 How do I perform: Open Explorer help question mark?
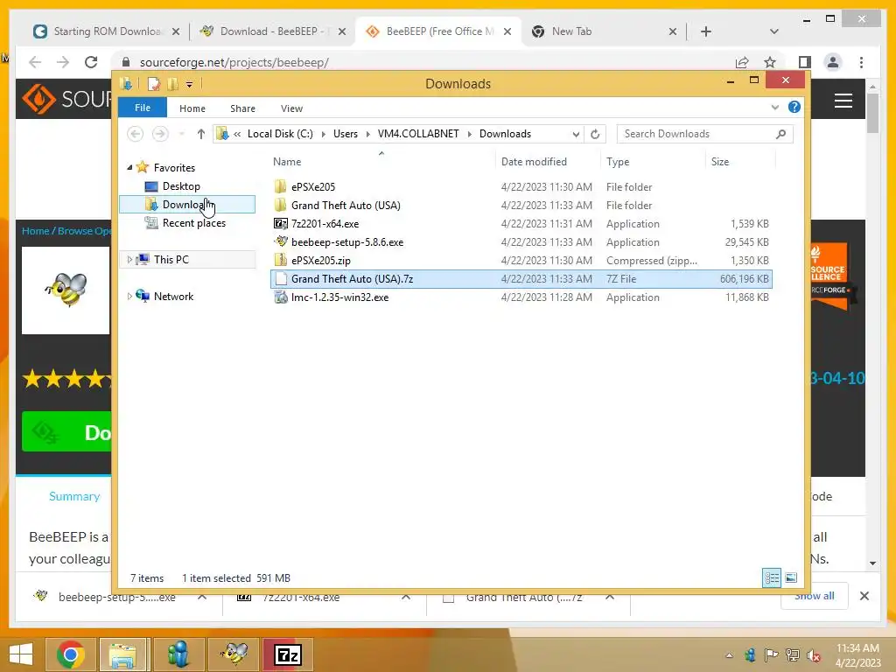tap(794, 107)
